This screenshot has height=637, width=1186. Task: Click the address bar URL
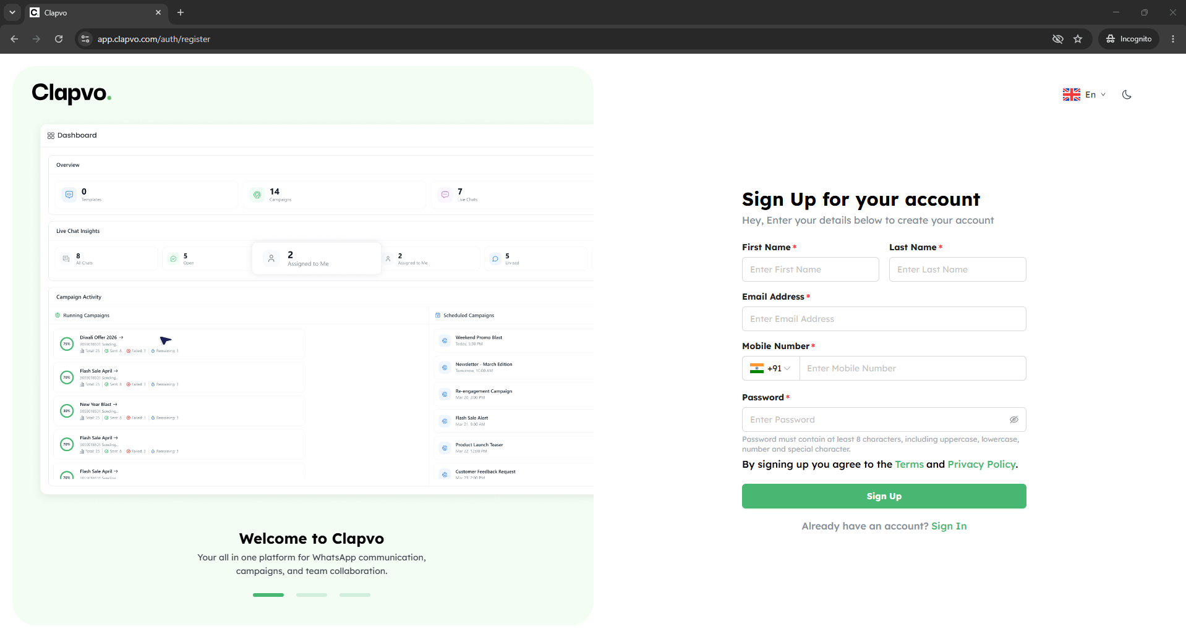[x=154, y=39]
